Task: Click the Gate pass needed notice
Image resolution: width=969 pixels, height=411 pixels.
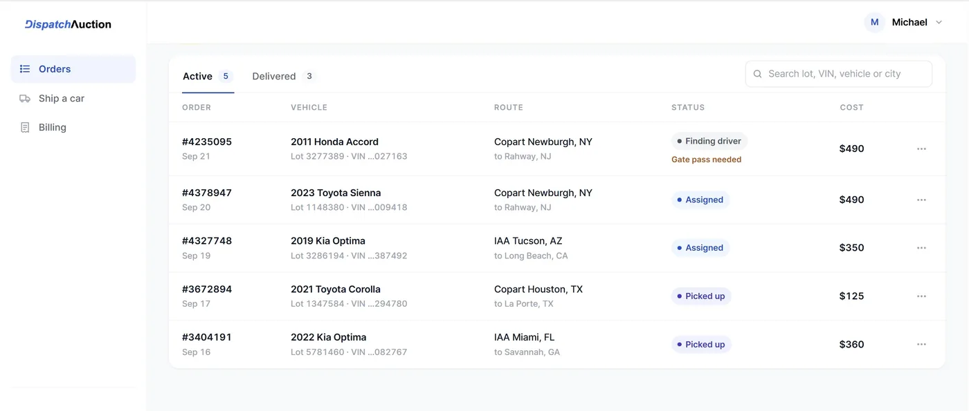Action: 706,160
